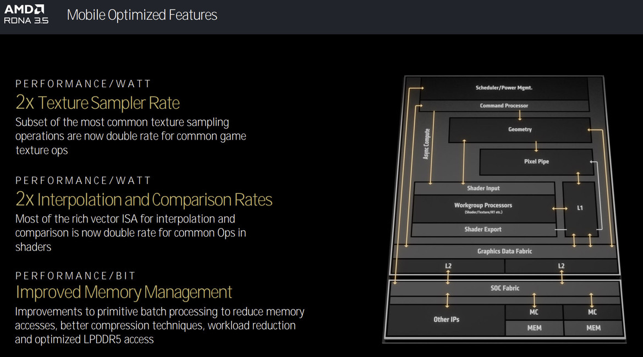Image resolution: width=643 pixels, height=357 pixels.
Task: Select the L1 cache block
Action: pyautogui.click(x=580, y=208)
